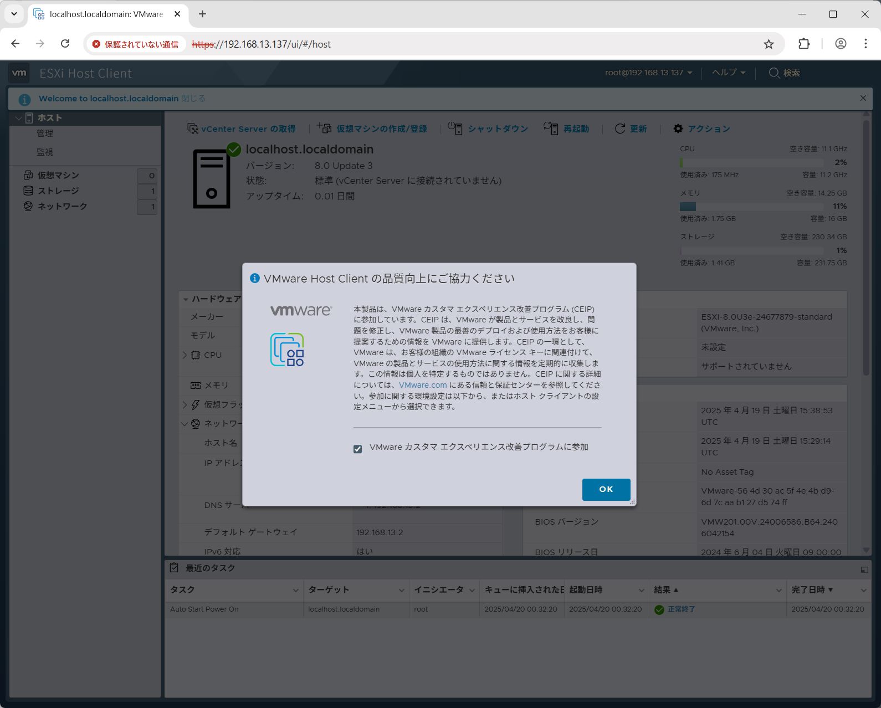Open ターゲット column dropdown
Viewport: 881px width, 708px height.
coord(402,591)
